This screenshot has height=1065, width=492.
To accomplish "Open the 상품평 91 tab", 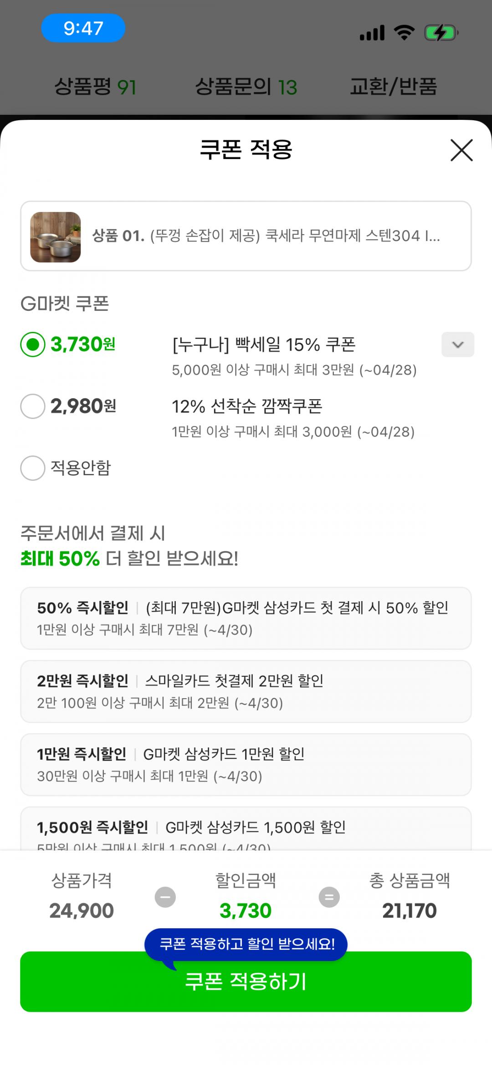I will tap(95, 87).
